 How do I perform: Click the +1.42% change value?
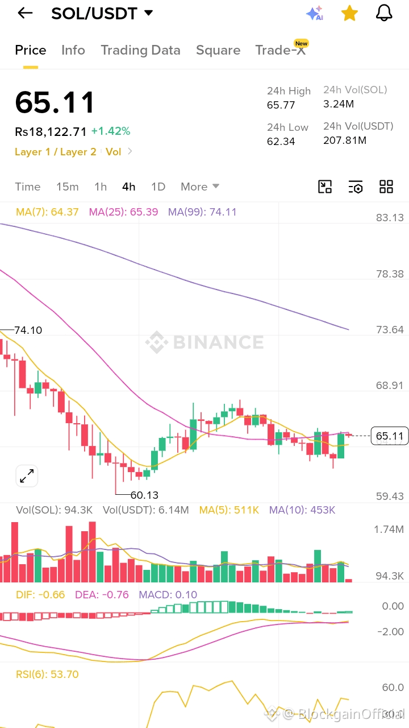(111, 131)
